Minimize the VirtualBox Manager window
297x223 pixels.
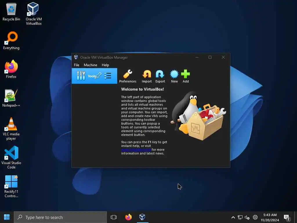click(x=197, y=57)
